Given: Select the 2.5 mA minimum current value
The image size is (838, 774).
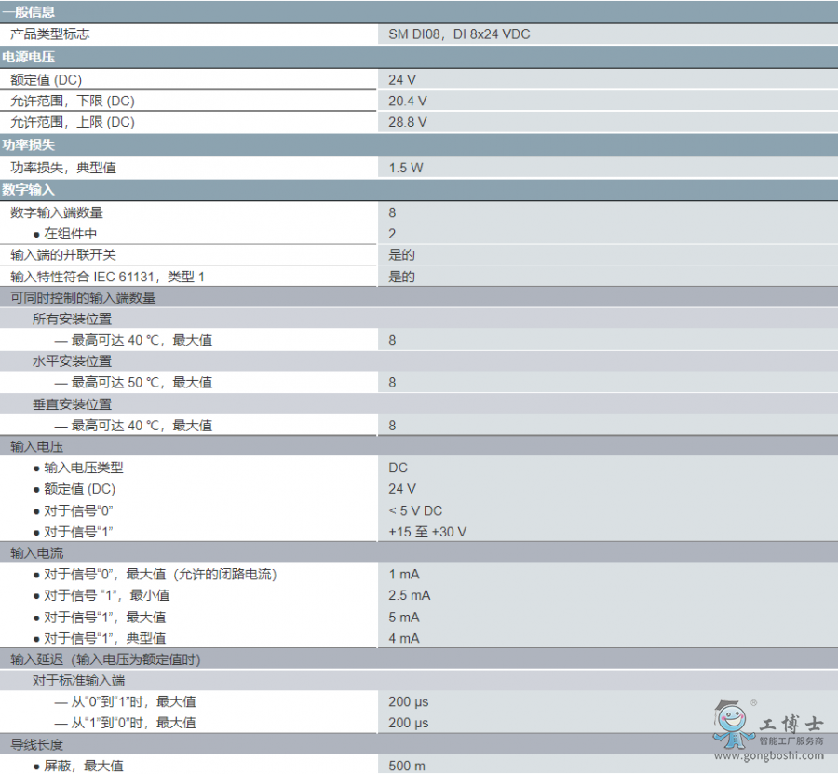Looking at the screenshot, I should 410,595.
